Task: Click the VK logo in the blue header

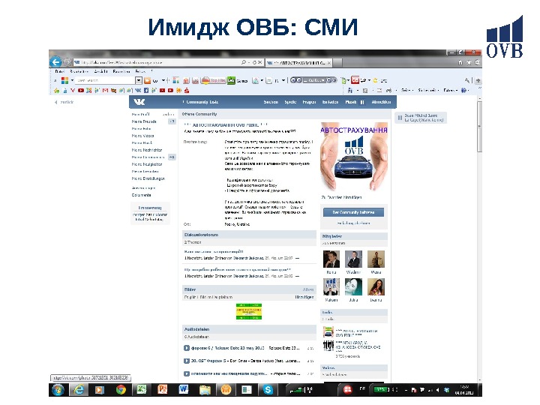Action: point(139,102)
